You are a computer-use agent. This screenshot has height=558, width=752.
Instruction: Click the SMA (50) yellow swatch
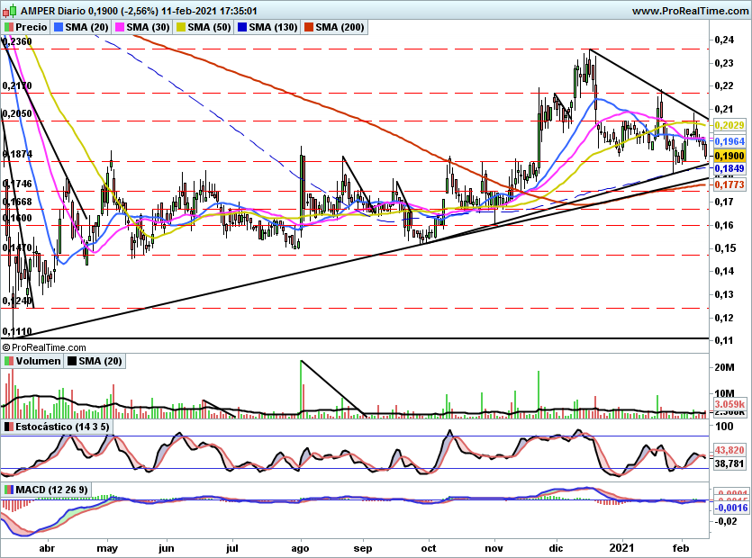[x=181, y=27]
